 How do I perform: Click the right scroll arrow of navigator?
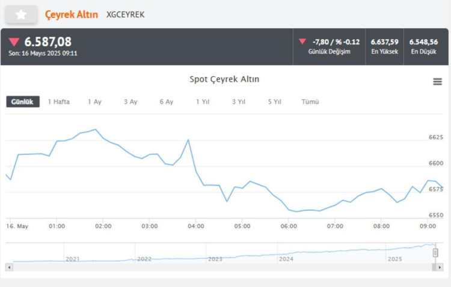coord(440,267)
